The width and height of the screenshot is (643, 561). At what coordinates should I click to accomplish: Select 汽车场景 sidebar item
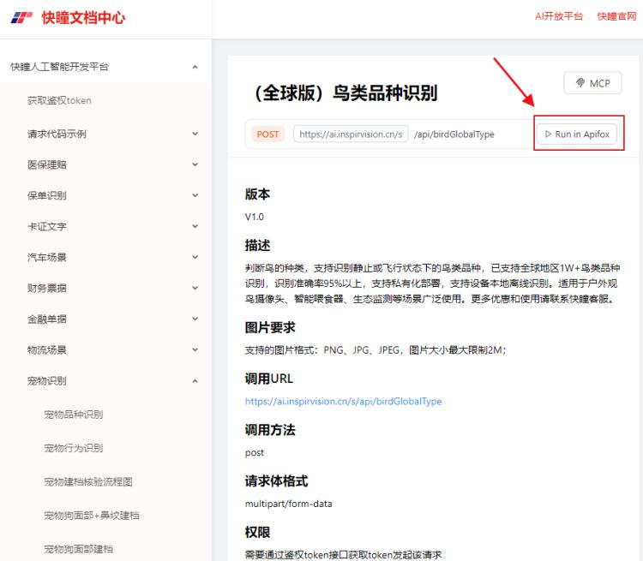pyautogui.click(x=47, y=257)
